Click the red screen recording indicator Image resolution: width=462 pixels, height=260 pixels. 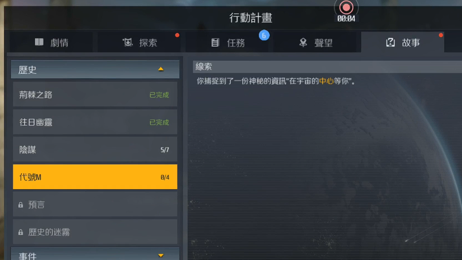(x=346, y=7)
